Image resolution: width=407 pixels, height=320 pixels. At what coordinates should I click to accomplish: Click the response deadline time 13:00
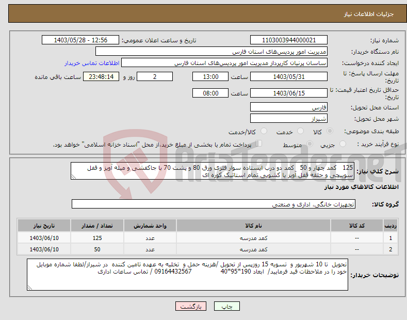pos(210,76)
